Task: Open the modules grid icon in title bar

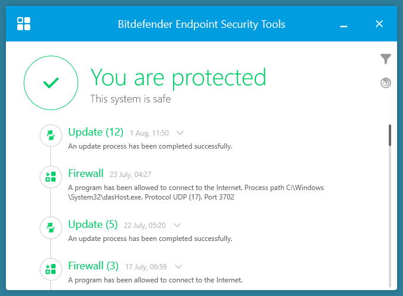Action: 24,24
